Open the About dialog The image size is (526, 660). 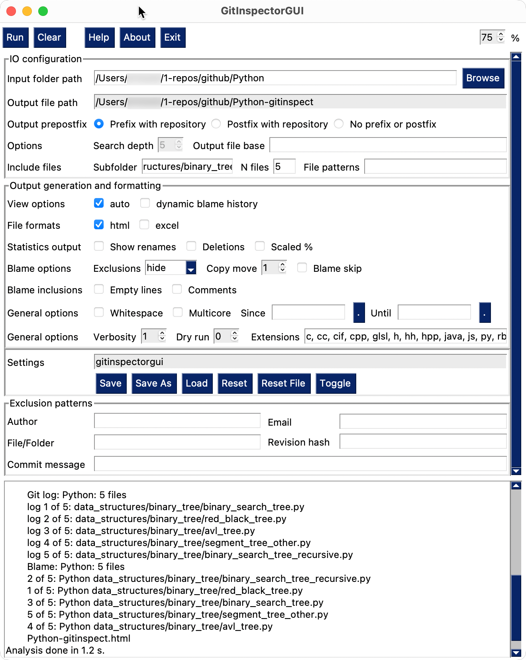point(137,37)
